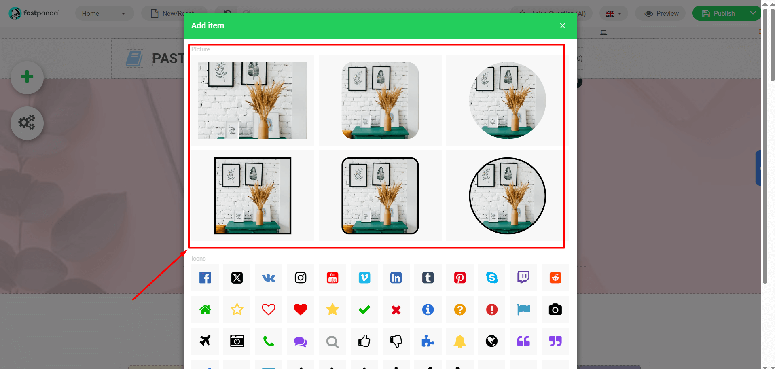The height and width of the screenshot is (369, 775).
Task: Select the thumbs up icon
Action: coord(364,341)
